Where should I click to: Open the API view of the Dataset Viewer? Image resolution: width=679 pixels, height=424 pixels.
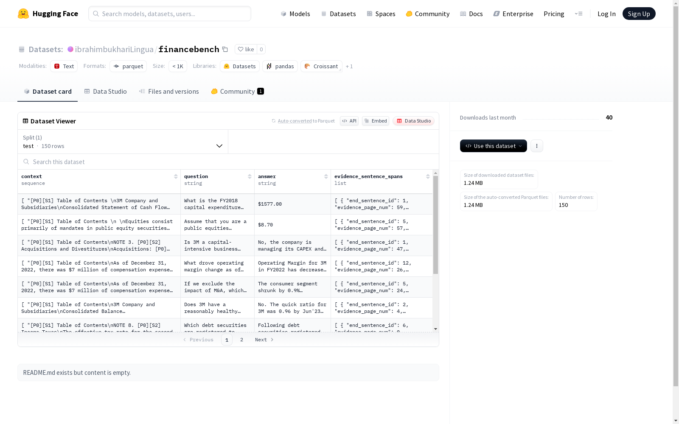(x=349, y=121)
